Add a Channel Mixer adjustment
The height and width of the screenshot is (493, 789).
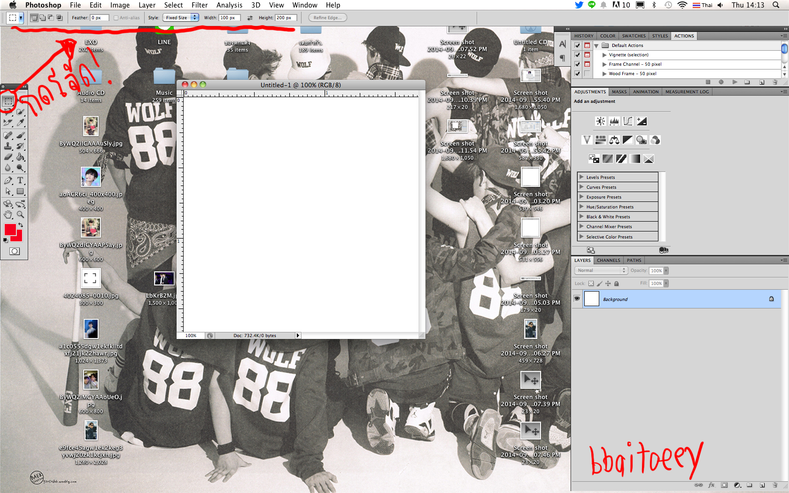click(655, 140)
